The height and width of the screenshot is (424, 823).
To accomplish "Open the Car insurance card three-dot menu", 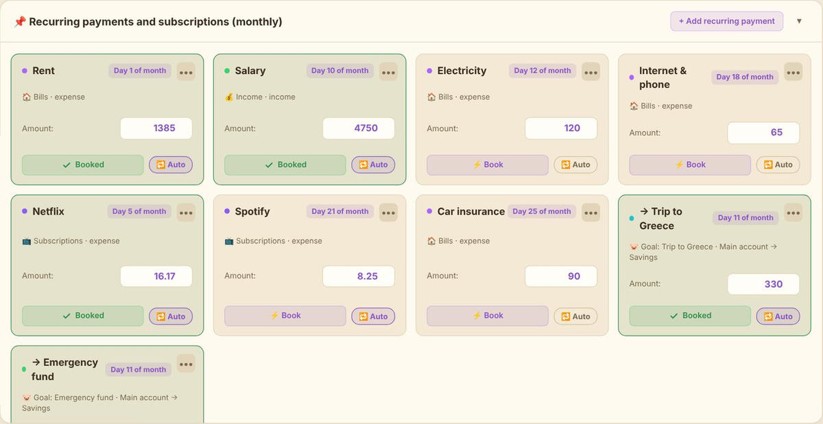I will coord(591,212).
